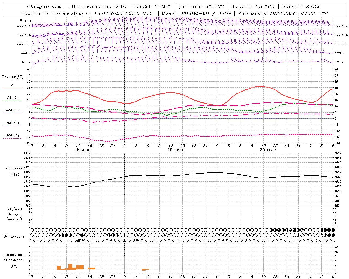The height and width of the screenshot is (279, 349).
Task: Click the tallest orange convective bar on 18 июля
Action: pos(70,267)
